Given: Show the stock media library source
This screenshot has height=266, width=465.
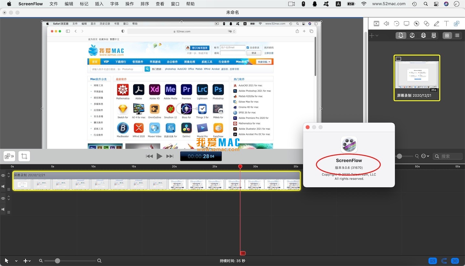Looking at the screenshot, I should 434,36.
